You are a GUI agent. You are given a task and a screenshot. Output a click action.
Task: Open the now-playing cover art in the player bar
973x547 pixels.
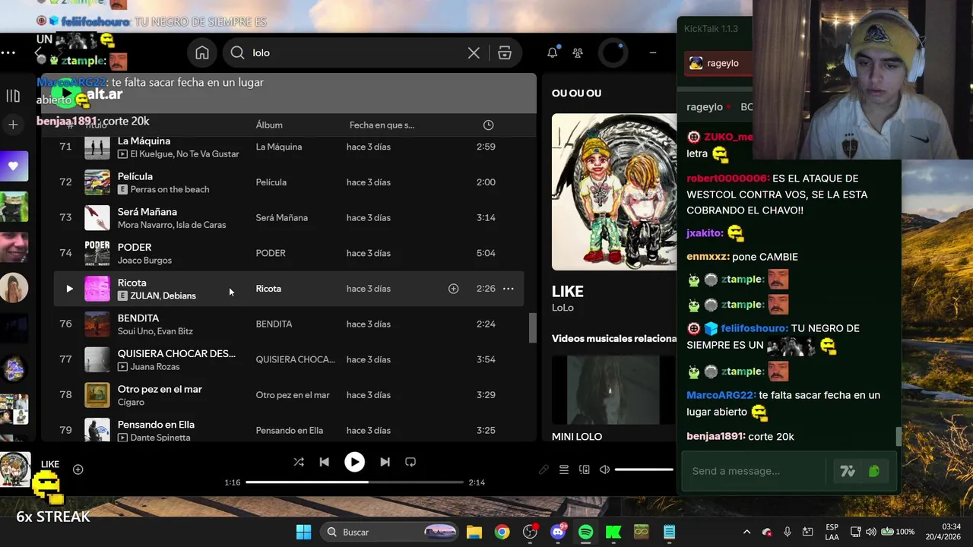15,470
